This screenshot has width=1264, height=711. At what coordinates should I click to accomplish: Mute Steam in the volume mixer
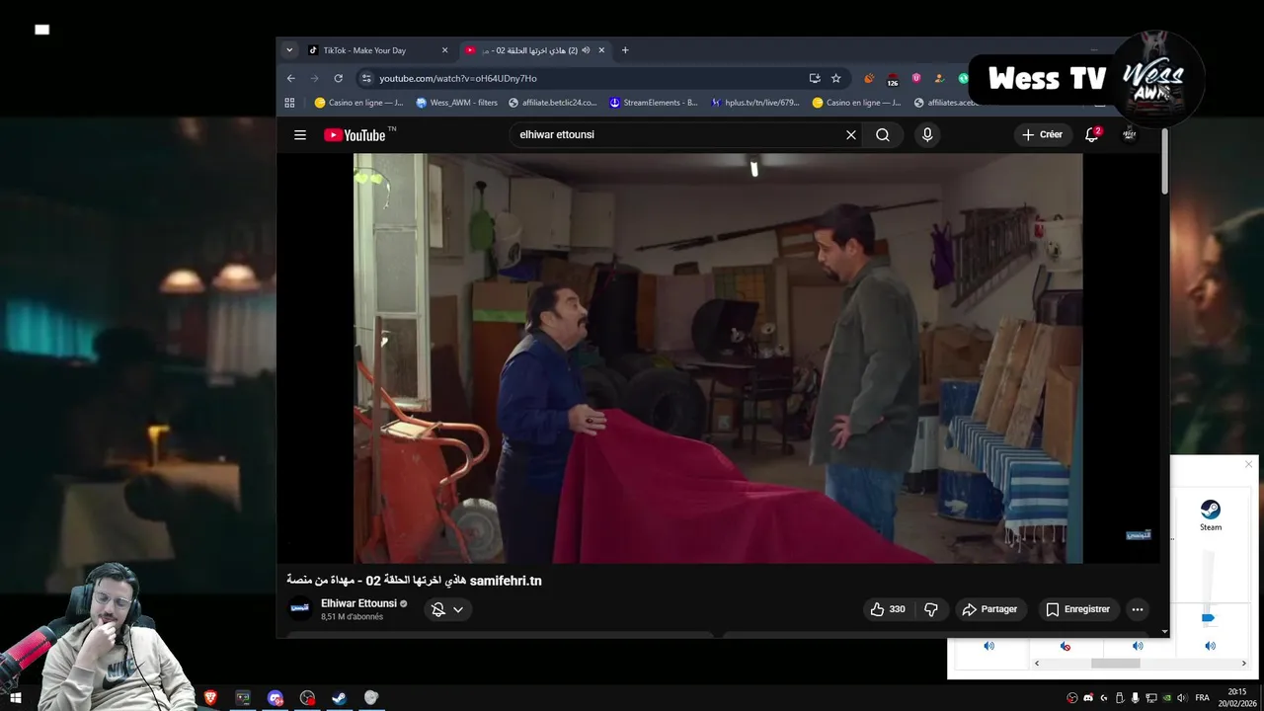tap(1210, 646)
